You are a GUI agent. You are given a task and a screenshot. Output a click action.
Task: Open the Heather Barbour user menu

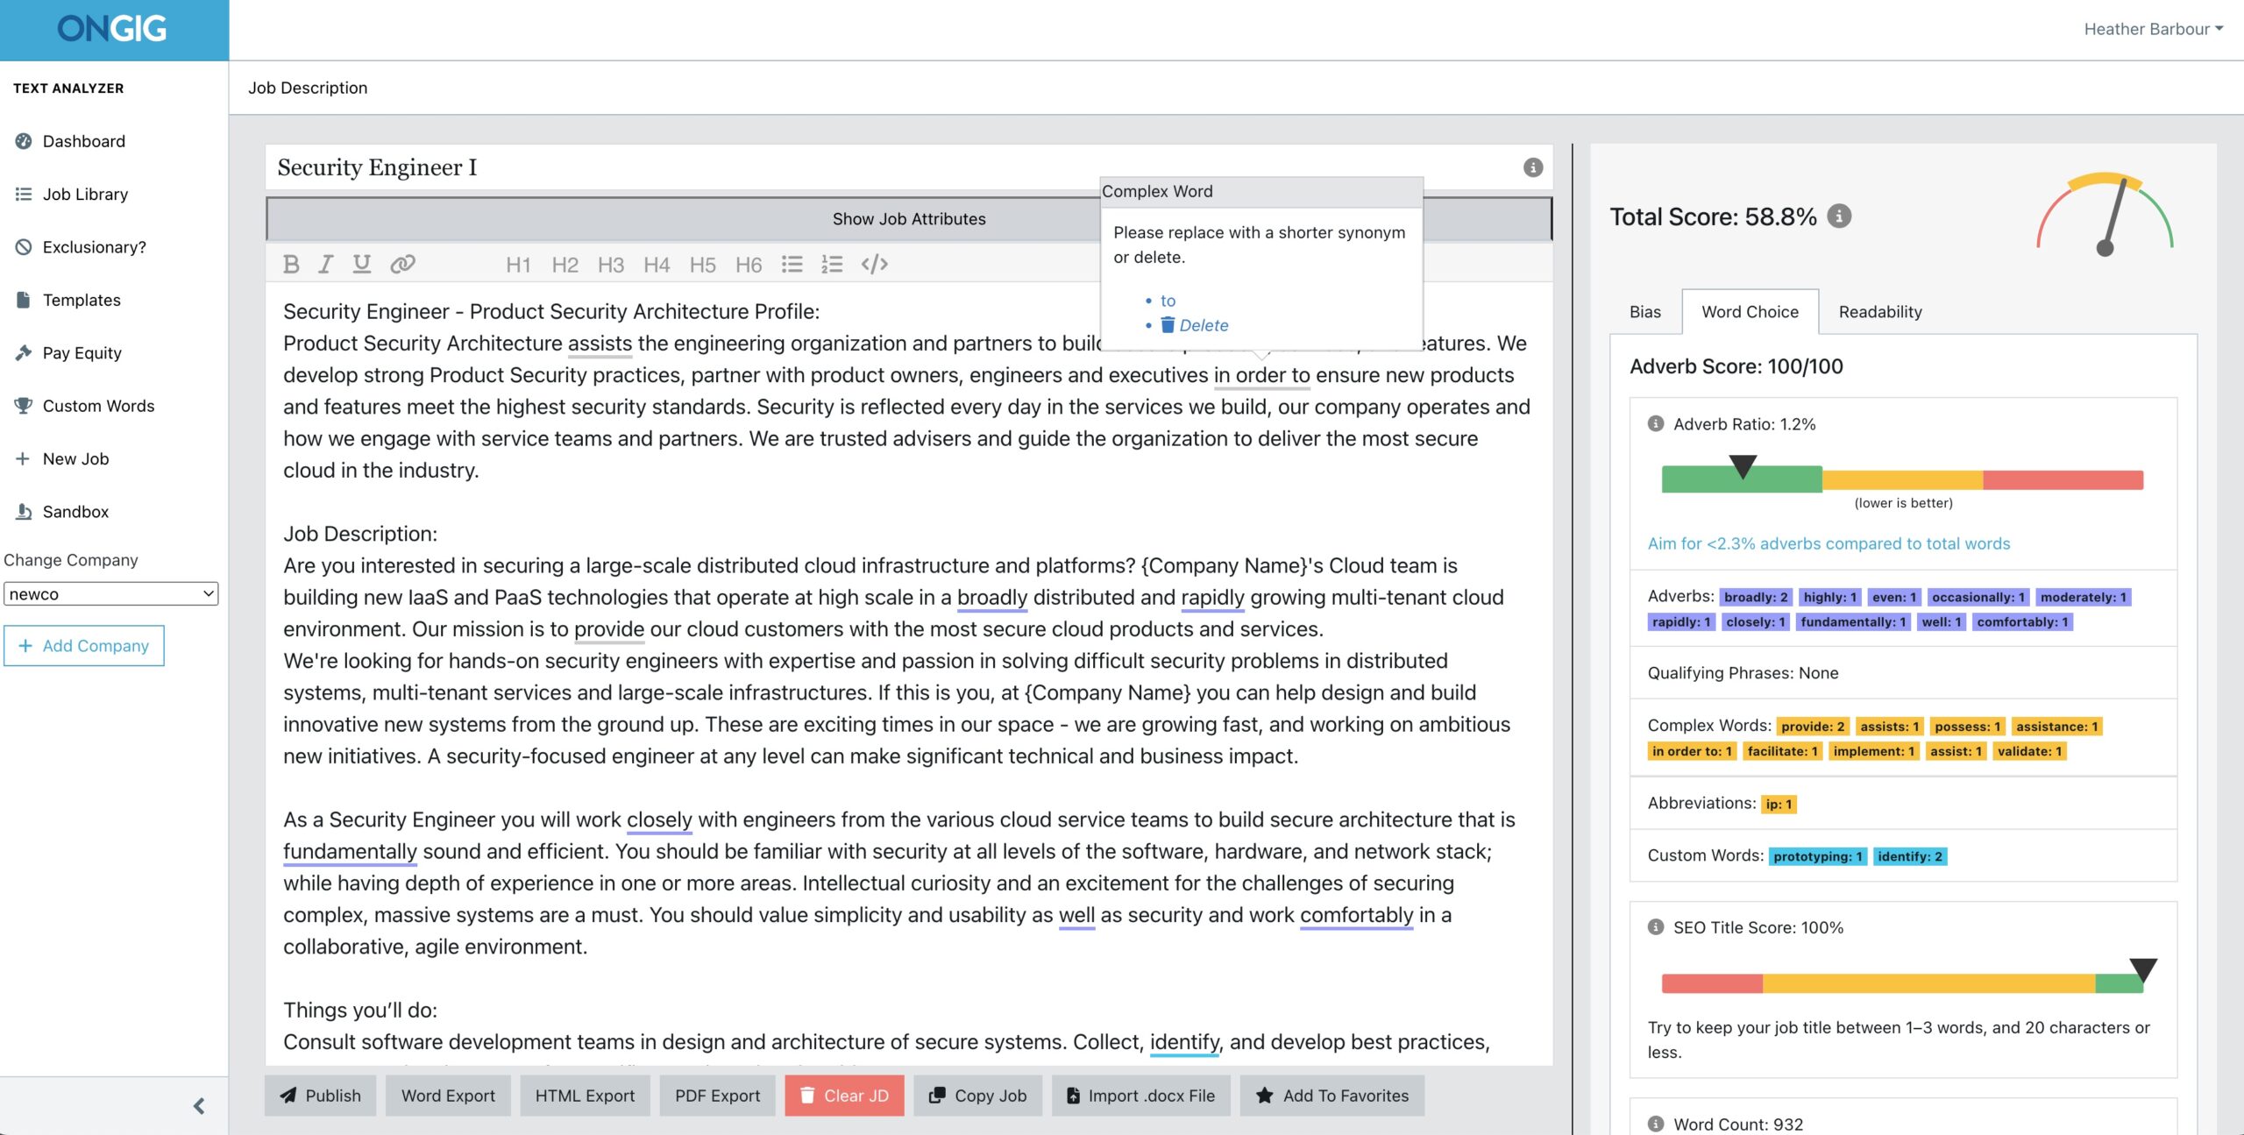pyautogui.click(x=2154, y=29)
